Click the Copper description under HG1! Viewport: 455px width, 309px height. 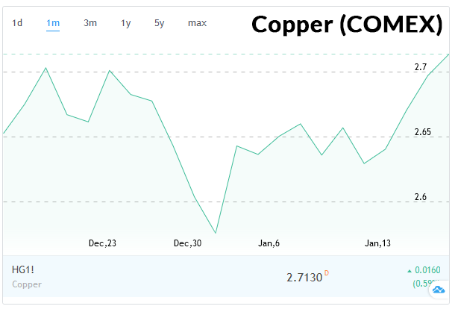pos(27,284)
